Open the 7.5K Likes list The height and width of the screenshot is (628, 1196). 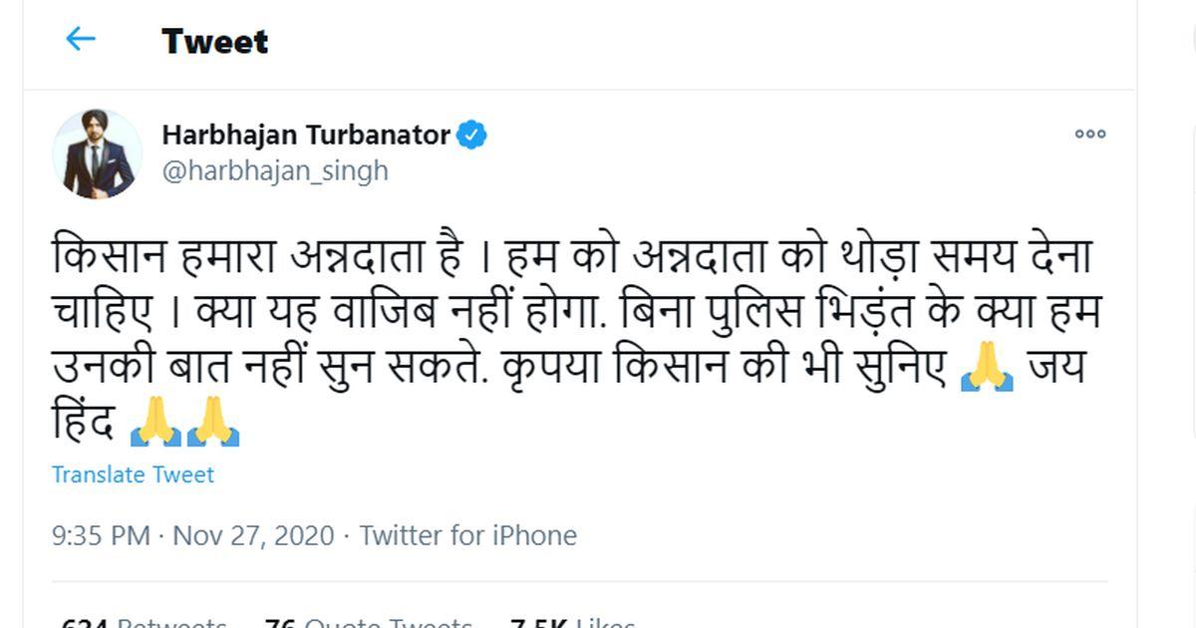570,623
